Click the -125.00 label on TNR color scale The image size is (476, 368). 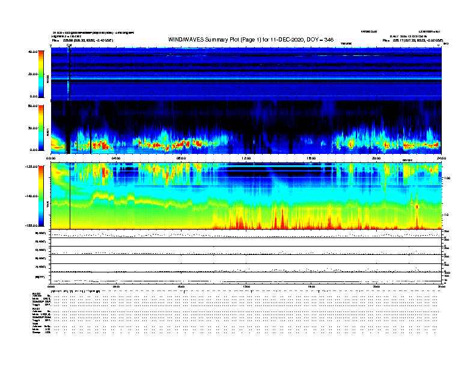click(x=32, y=167)
